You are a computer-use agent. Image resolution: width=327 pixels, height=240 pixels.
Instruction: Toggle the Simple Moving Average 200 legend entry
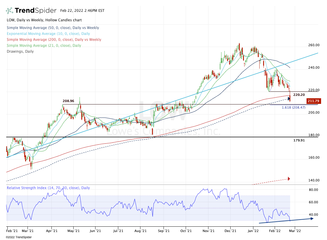click(x=54, y=40)
